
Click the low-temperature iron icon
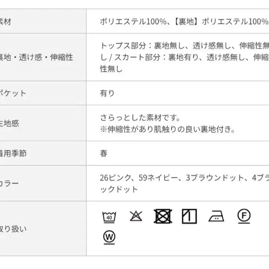(216, 216)
